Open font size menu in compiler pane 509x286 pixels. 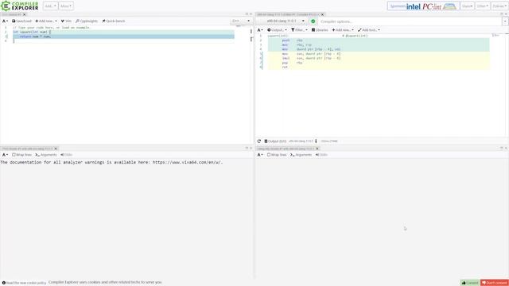(260, 30)
